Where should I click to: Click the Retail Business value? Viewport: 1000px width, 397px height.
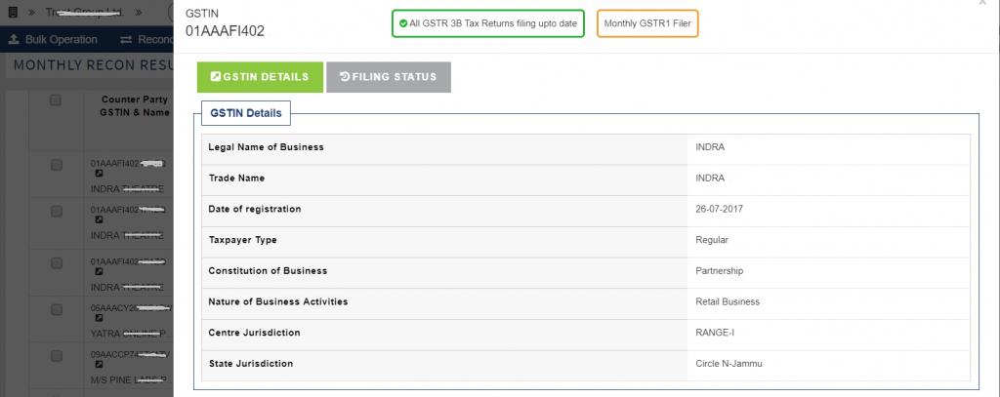coord(728,302)
